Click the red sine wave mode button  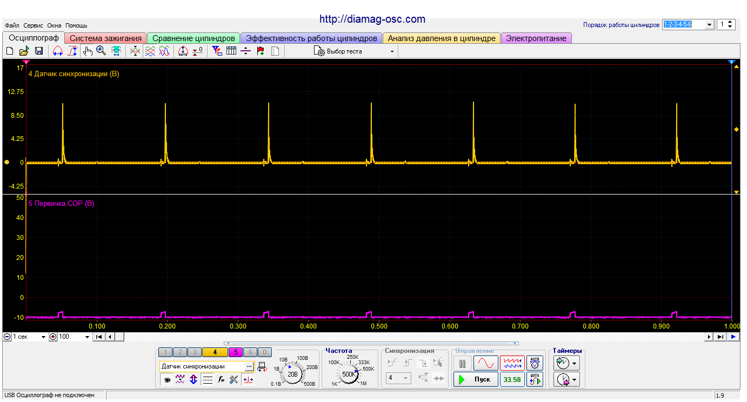click(485, 363)
